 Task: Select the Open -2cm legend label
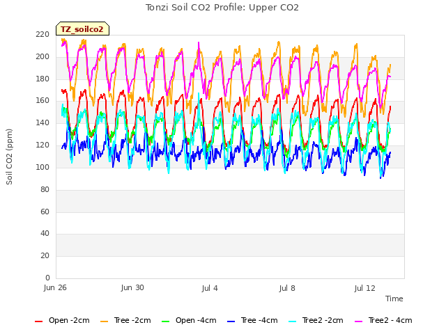(x=69, y=320)
